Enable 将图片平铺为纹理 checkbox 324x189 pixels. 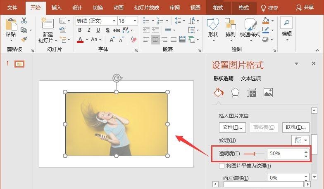click(222, 166)
